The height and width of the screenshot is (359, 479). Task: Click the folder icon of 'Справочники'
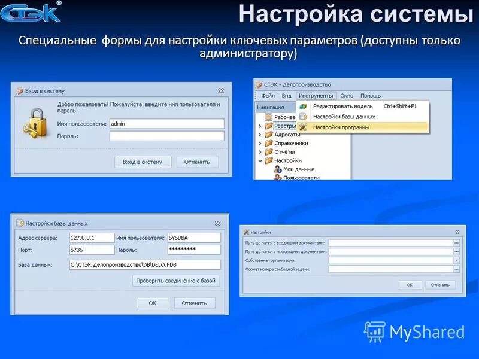[x=268, y=143]
